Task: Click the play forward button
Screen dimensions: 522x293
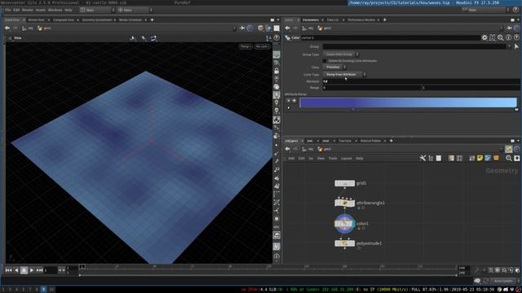Action: [x=32, y=270]
